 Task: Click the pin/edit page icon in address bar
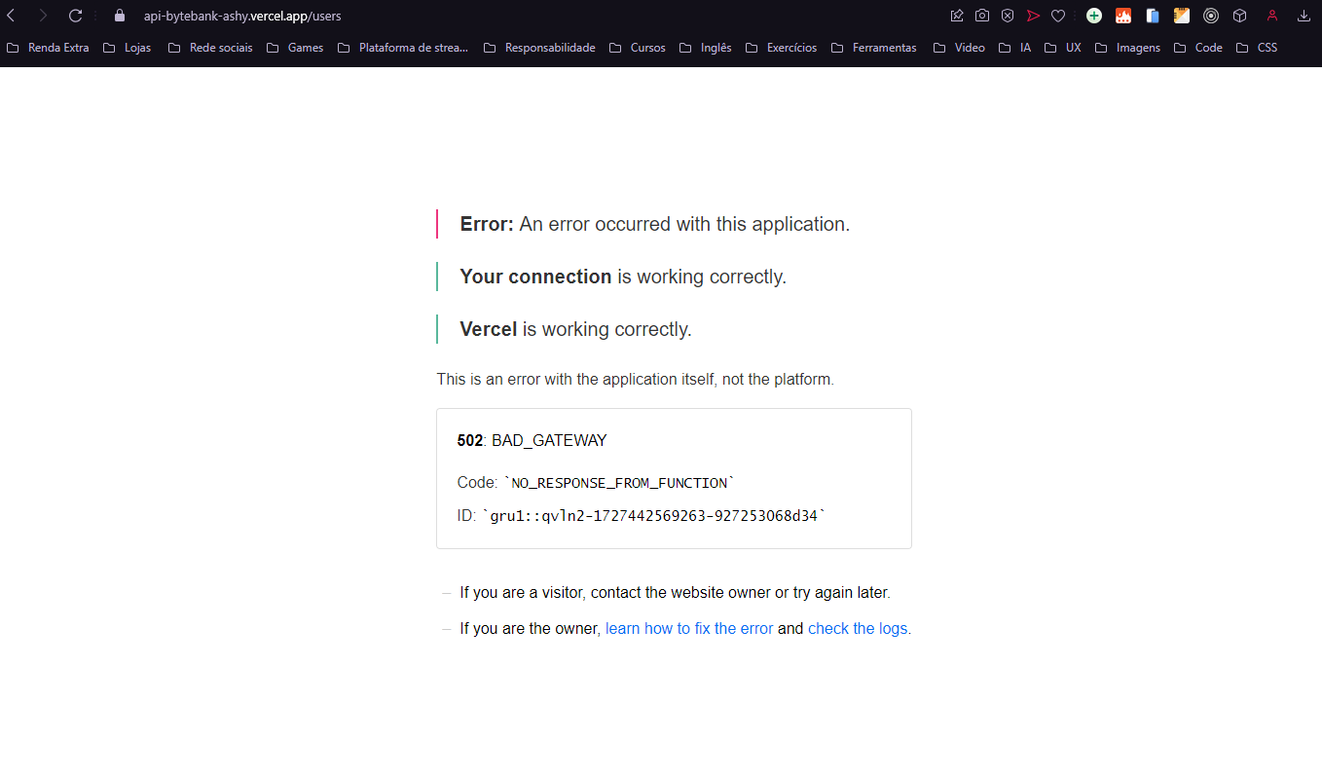point(957,16)
